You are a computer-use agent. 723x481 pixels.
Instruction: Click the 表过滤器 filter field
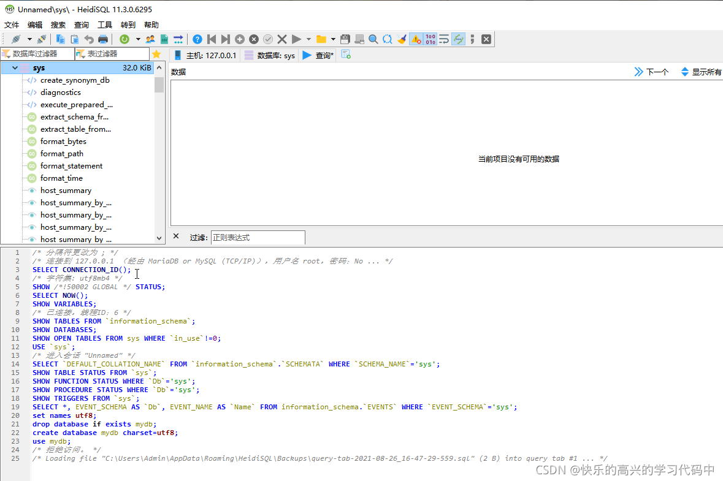pos(112,54)
